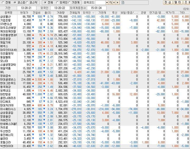Sort by 율(%) column header

click(48, 13)
